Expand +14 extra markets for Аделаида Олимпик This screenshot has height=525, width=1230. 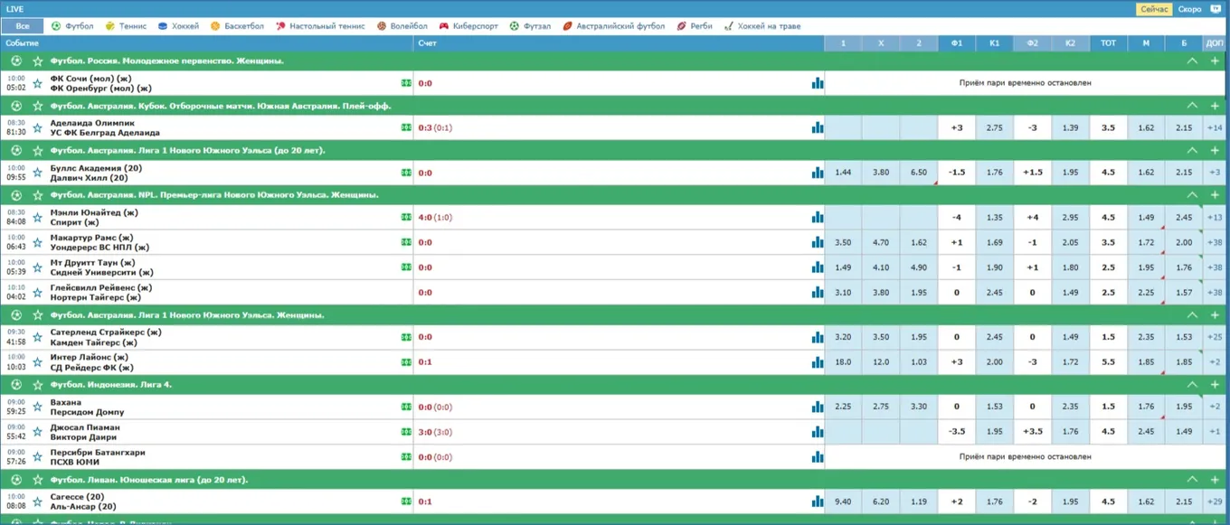(1215, 127)
